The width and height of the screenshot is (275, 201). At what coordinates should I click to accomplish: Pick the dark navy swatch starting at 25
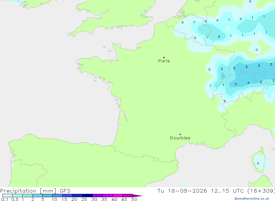point(87,196)
